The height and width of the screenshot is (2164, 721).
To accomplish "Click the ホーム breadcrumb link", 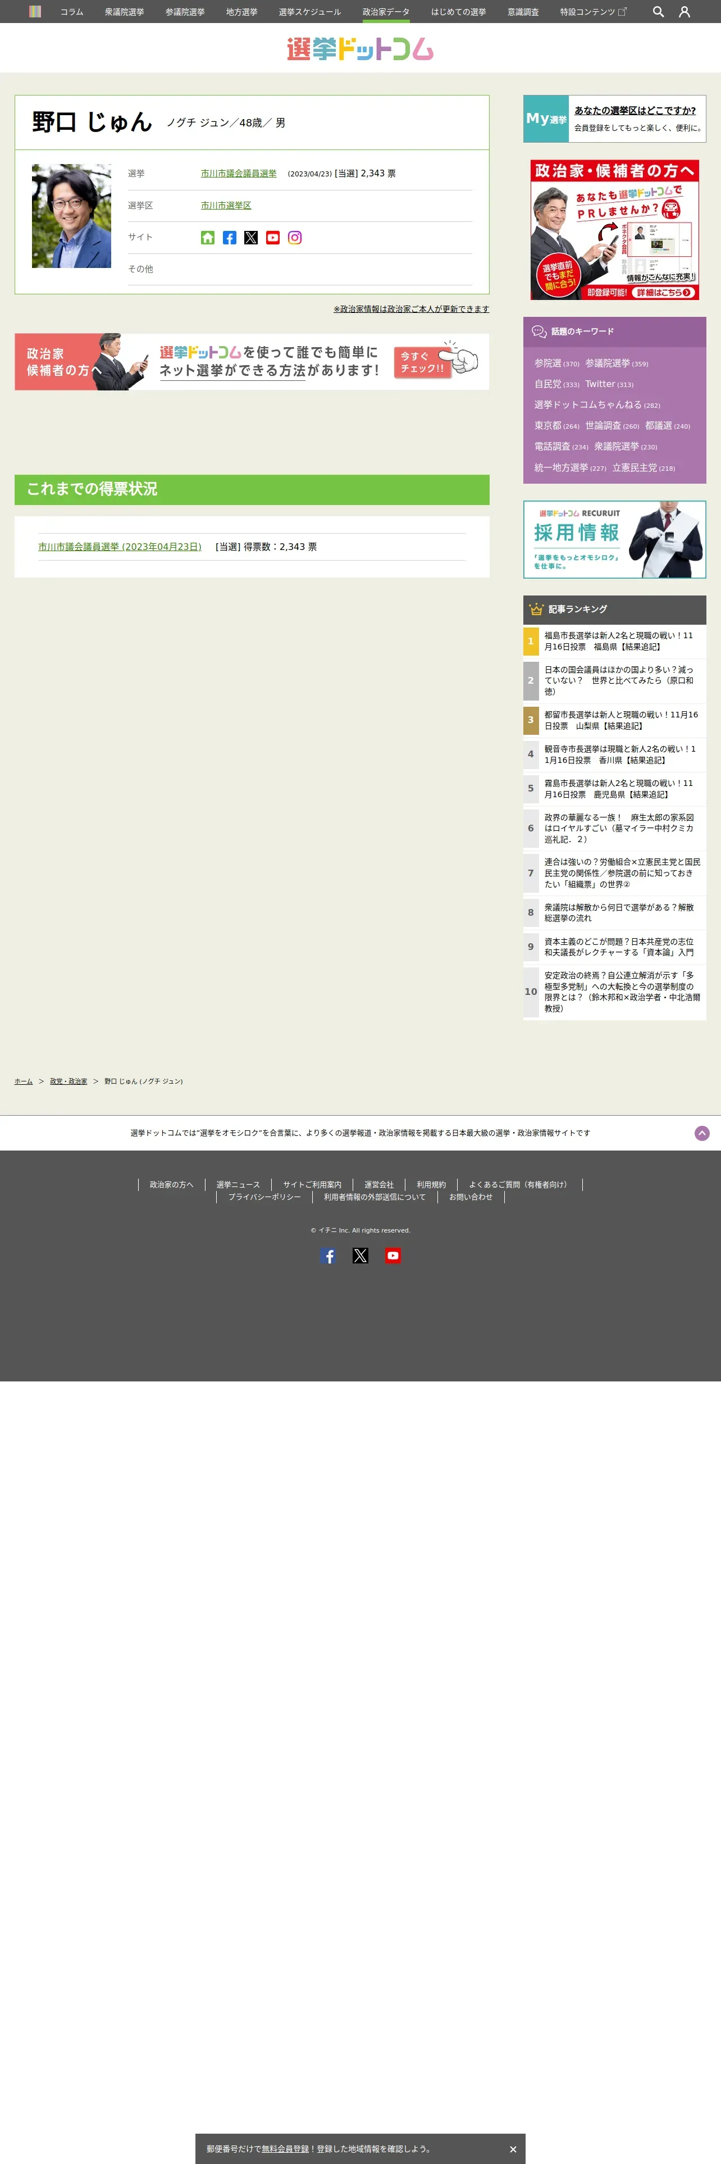I will coord(24,1081).
